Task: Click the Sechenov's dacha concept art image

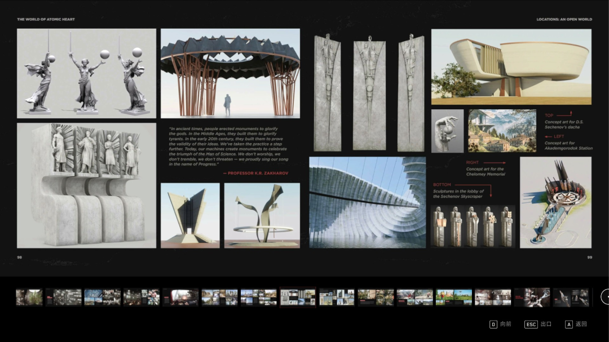Action: [511, 67]
